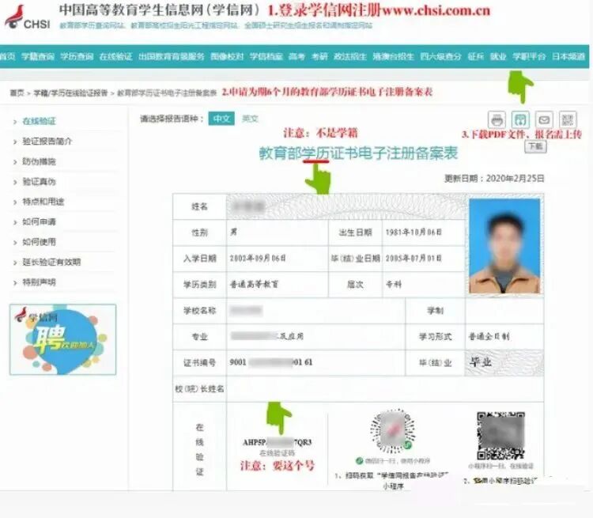593x518 pixels.
Task: Select 图像校对 in the navigation bar
Action: click(227, 57)
